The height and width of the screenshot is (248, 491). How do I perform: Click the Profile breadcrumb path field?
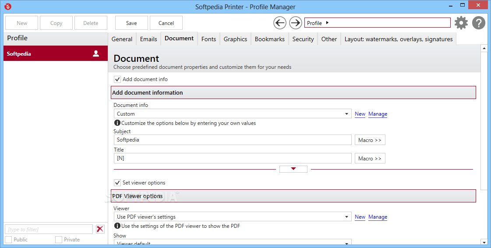pyautogui.click(x=377, y=22)
